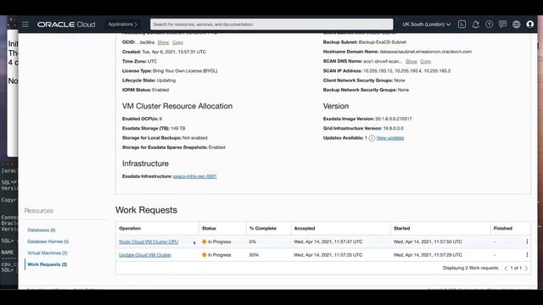Click the info icon beside Updates Available
The image size is (543, 305).
(372, 138)
